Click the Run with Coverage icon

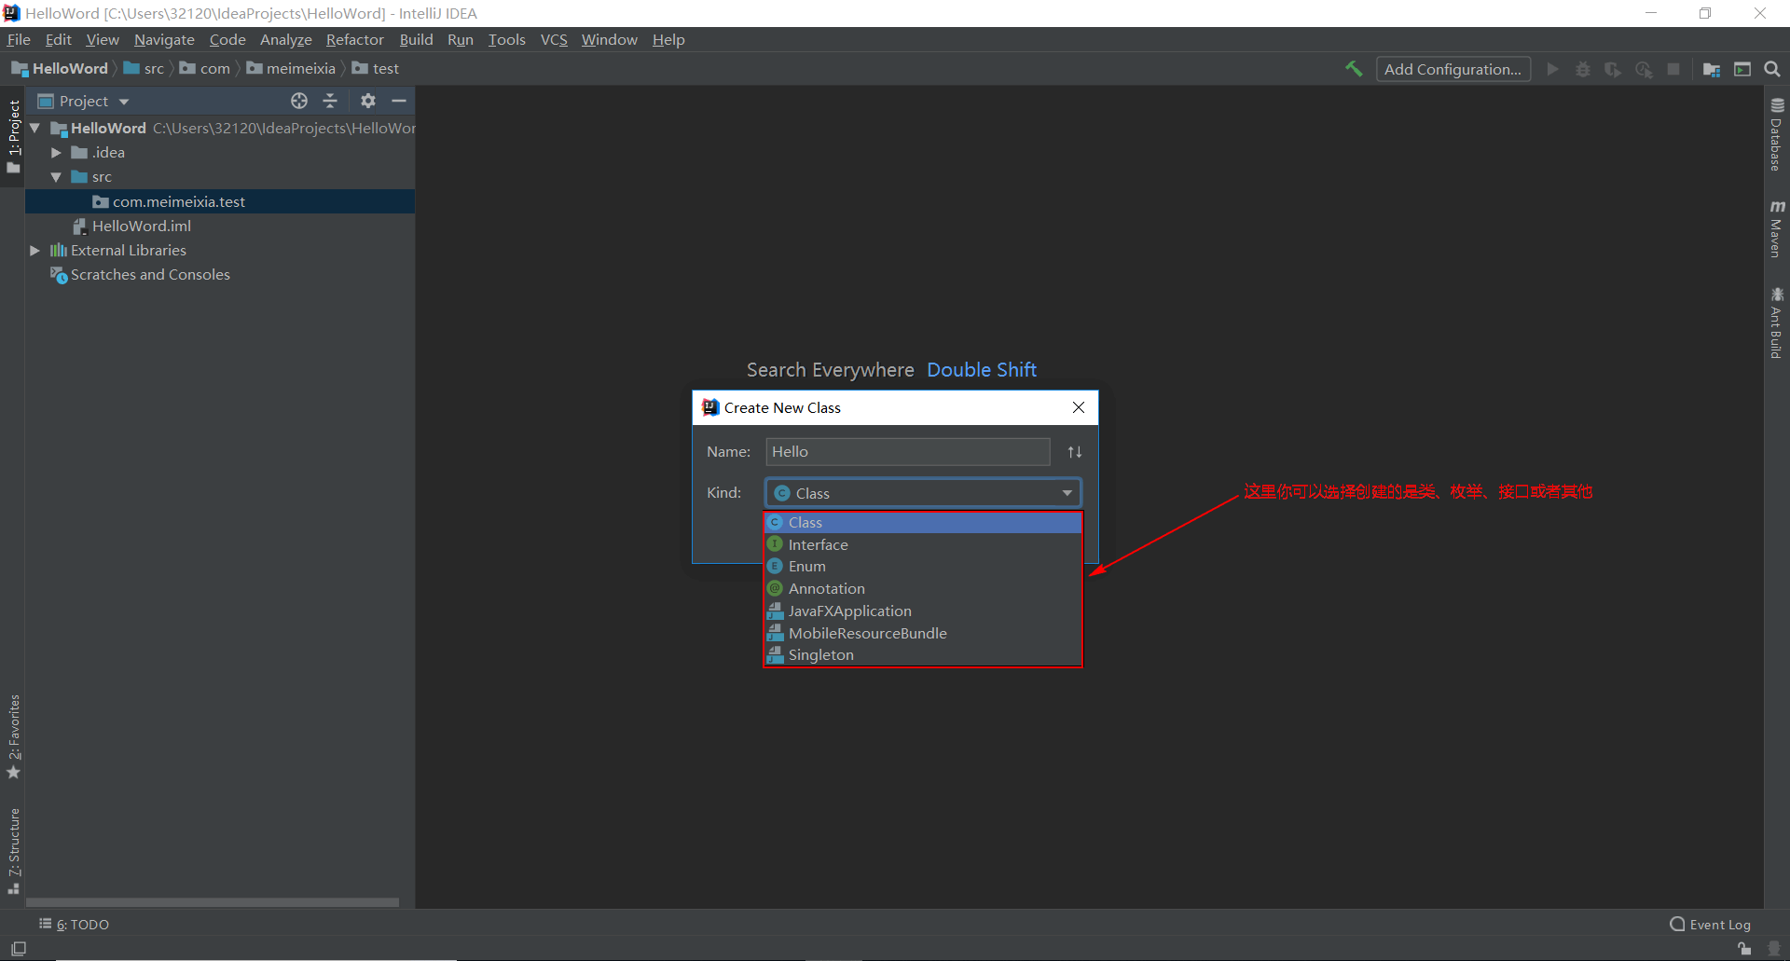tap(1613, 69)
